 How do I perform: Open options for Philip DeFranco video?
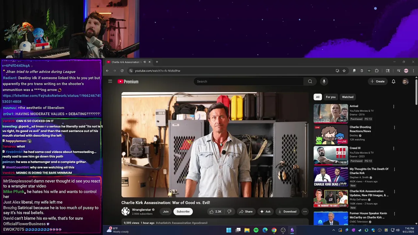[394, 192]
